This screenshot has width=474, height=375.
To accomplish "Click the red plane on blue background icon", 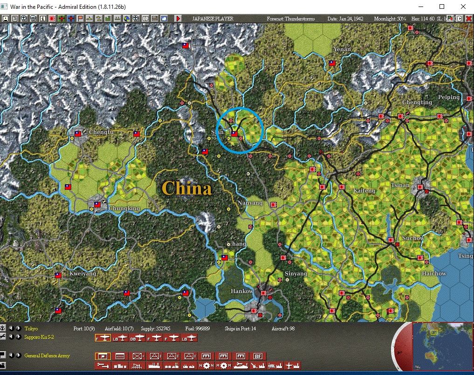I will [x=71, y=19].
